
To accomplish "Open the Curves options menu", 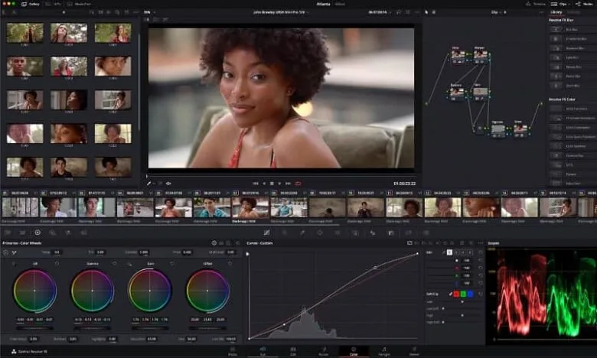I will coord(481,242).
